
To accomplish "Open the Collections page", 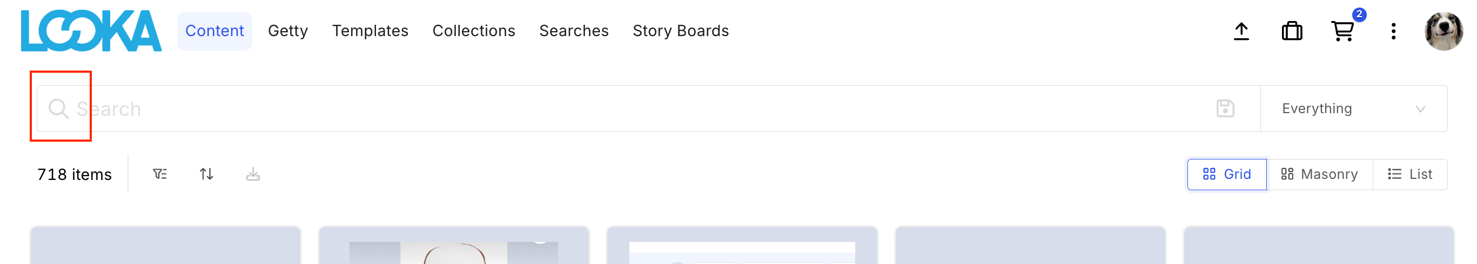I will tap(474, 31).
